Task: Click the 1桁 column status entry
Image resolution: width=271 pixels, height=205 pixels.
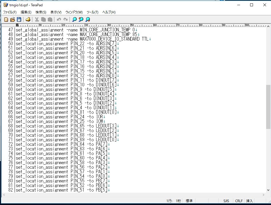Action: tap(178, 201)
